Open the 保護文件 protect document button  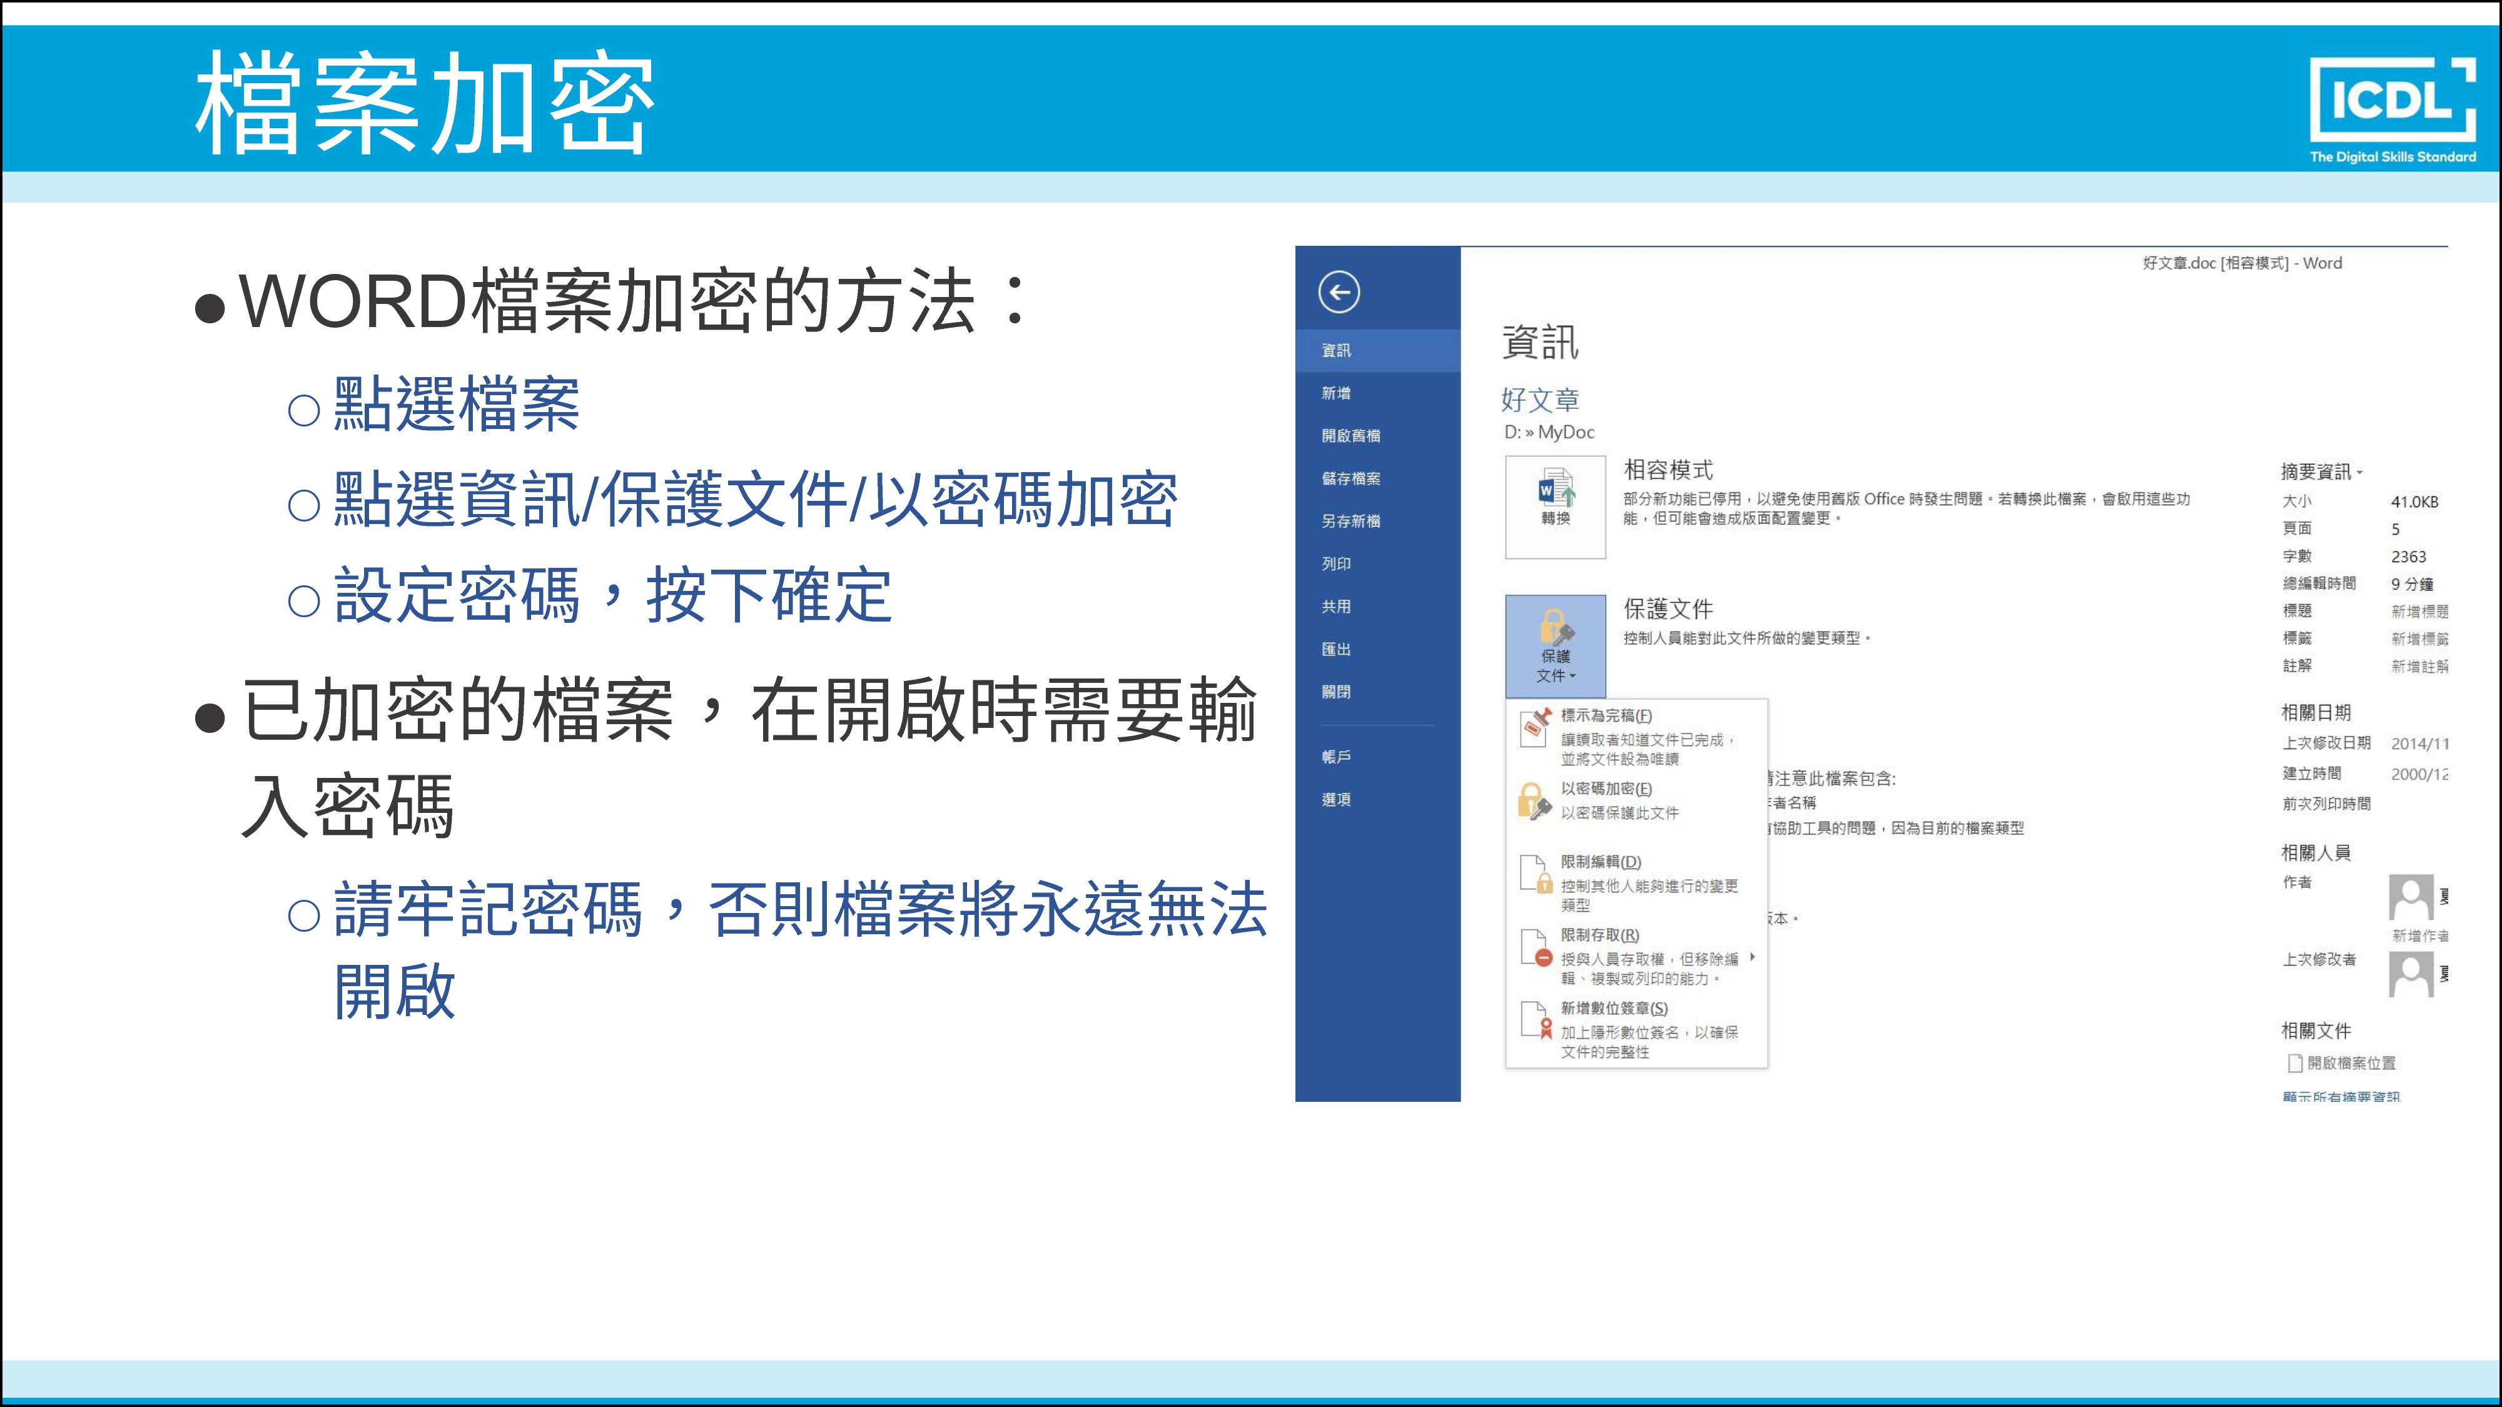point(1555,646)
